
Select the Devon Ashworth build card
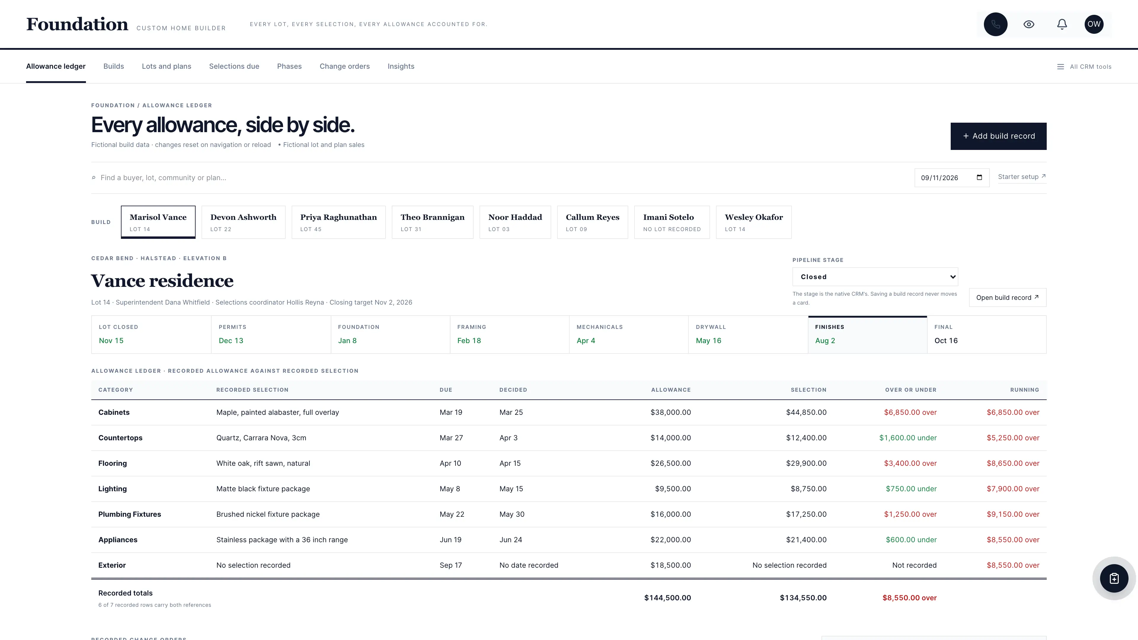[x=243, y=222]
